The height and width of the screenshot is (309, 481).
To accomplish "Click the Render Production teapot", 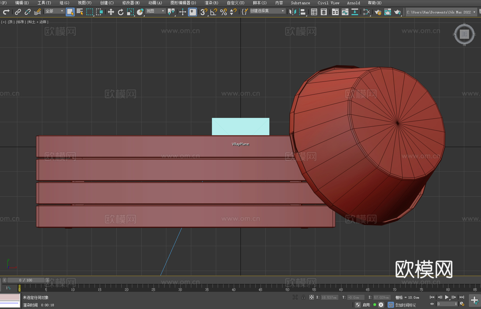I will point(397,12).
